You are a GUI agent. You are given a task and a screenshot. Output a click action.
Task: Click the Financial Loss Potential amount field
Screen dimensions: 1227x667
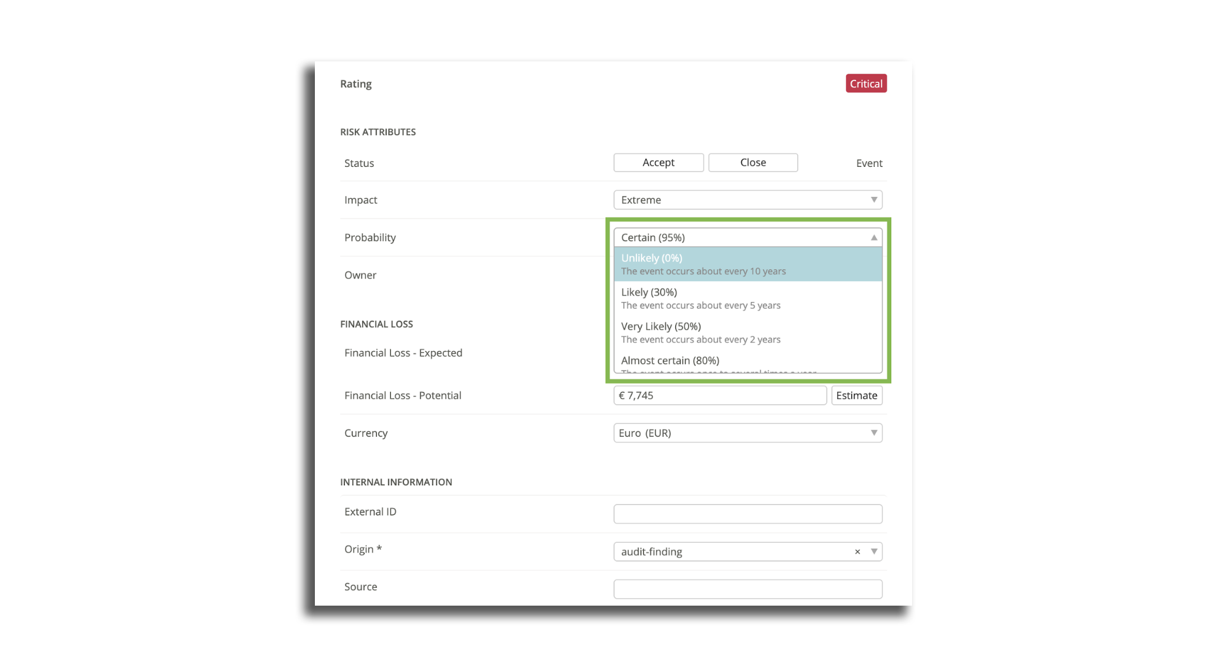coord(719,396)
